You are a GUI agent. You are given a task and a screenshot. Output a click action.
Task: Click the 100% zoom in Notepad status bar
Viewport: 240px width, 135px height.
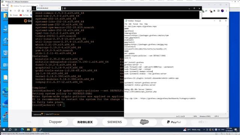point(195,116)
